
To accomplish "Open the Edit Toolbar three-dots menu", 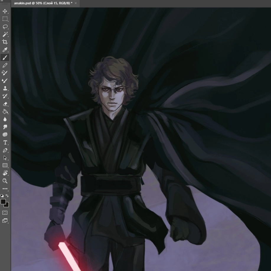I will [x=5, y=189].
